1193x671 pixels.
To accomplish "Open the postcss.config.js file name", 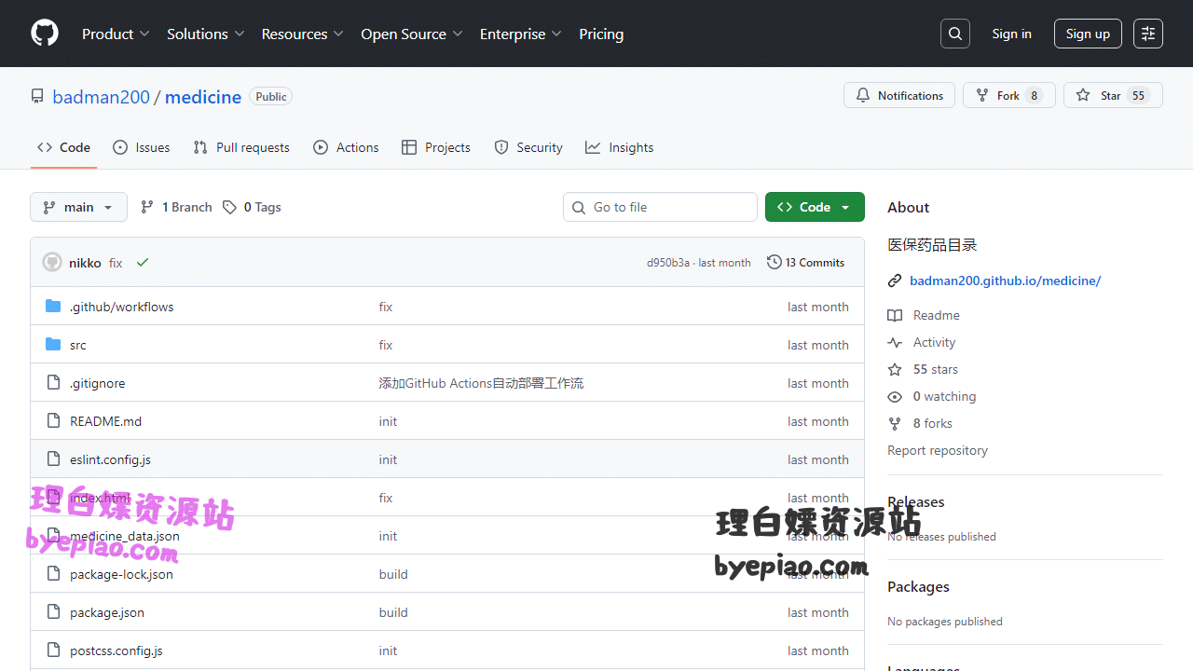I will pos(117,650).
